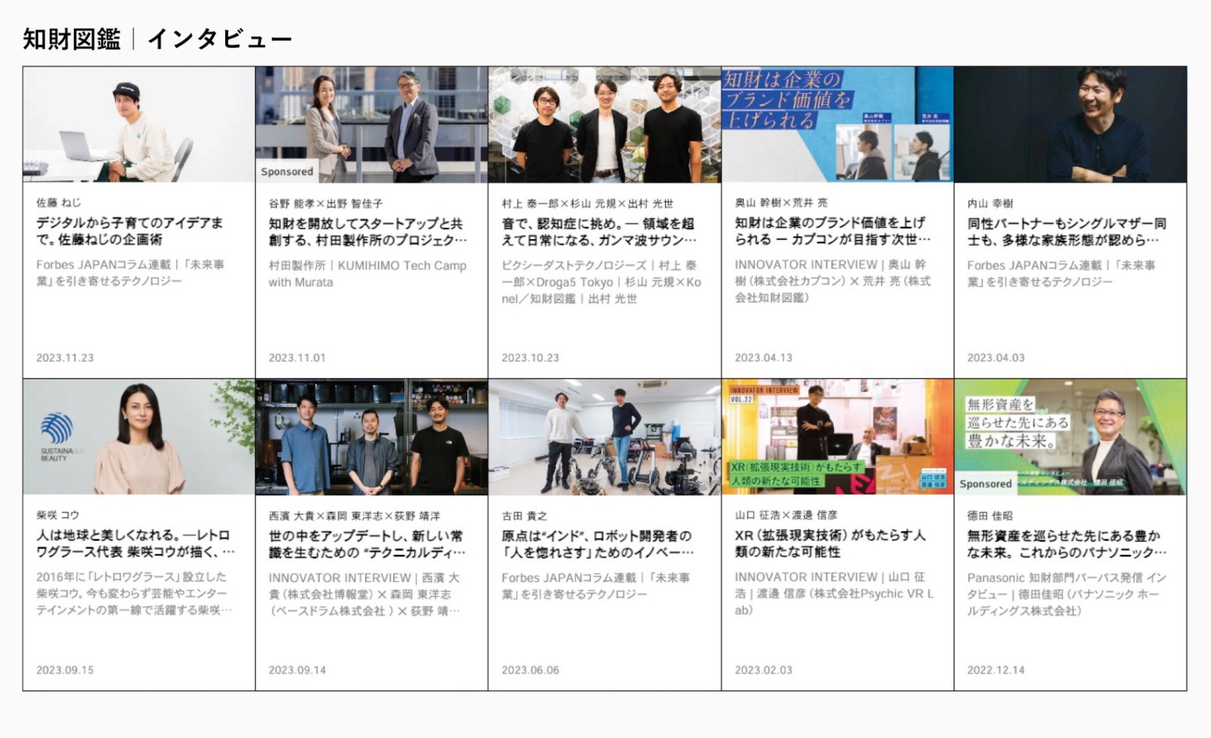
Task: Click the Forbes JAPAN description under 佐藤ねじの企画術
Action: pos(130,273)
